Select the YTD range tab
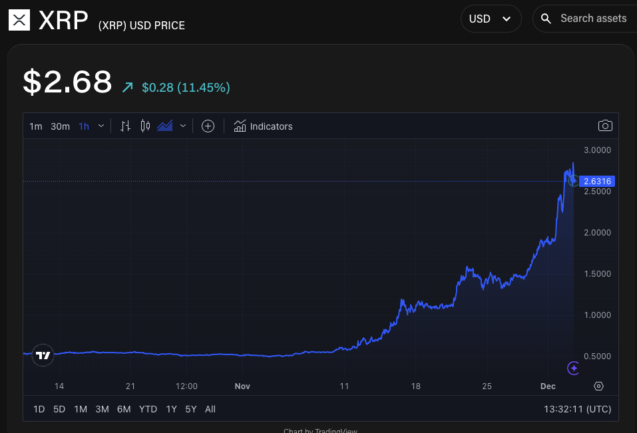This screenshot has width=637, height=433. [148, 409]
